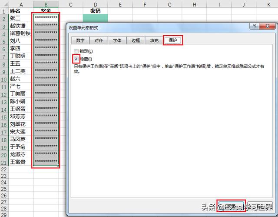The image size is (278, 217).
Task: Select column G header
Action: 169,4
